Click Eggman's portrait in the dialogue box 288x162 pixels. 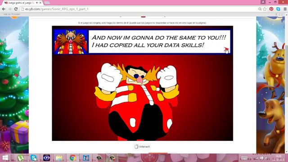tap(71, 42)
